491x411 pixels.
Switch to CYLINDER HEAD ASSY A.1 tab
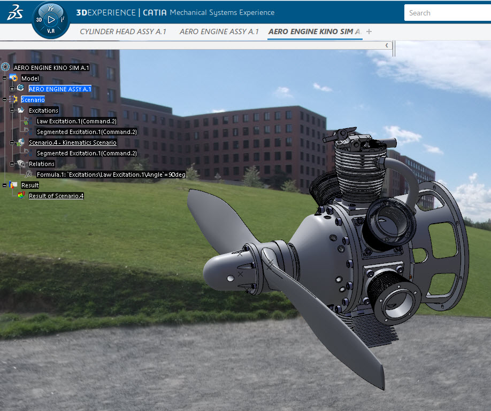[123, 31]
